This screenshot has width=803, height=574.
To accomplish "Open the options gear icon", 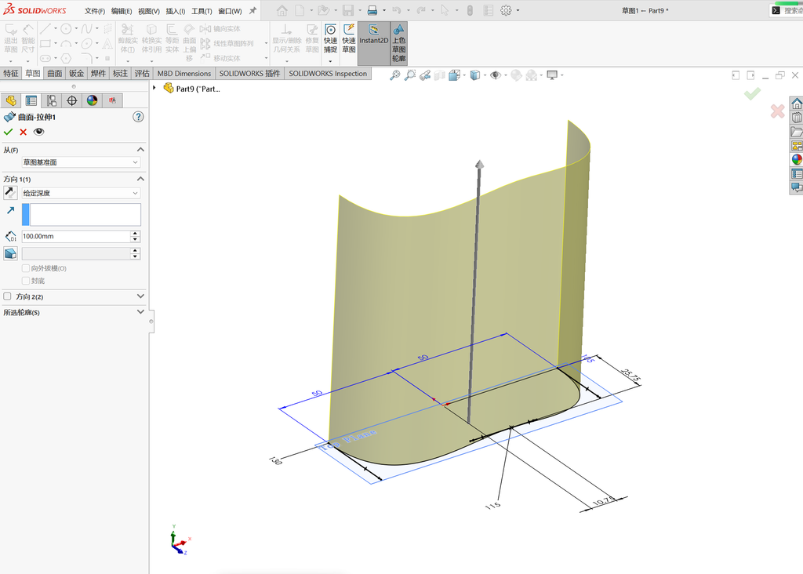I will (506, 10).
